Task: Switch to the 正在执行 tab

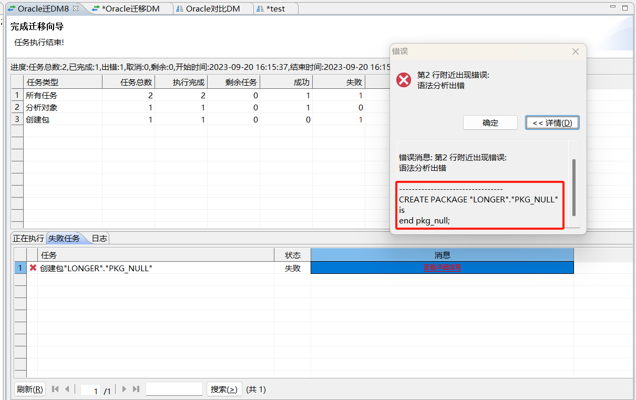Action: click(x=28, y=238)
